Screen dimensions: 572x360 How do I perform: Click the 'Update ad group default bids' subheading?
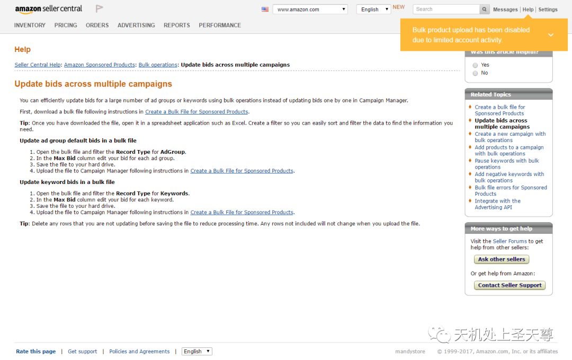(x=78, y=141)
